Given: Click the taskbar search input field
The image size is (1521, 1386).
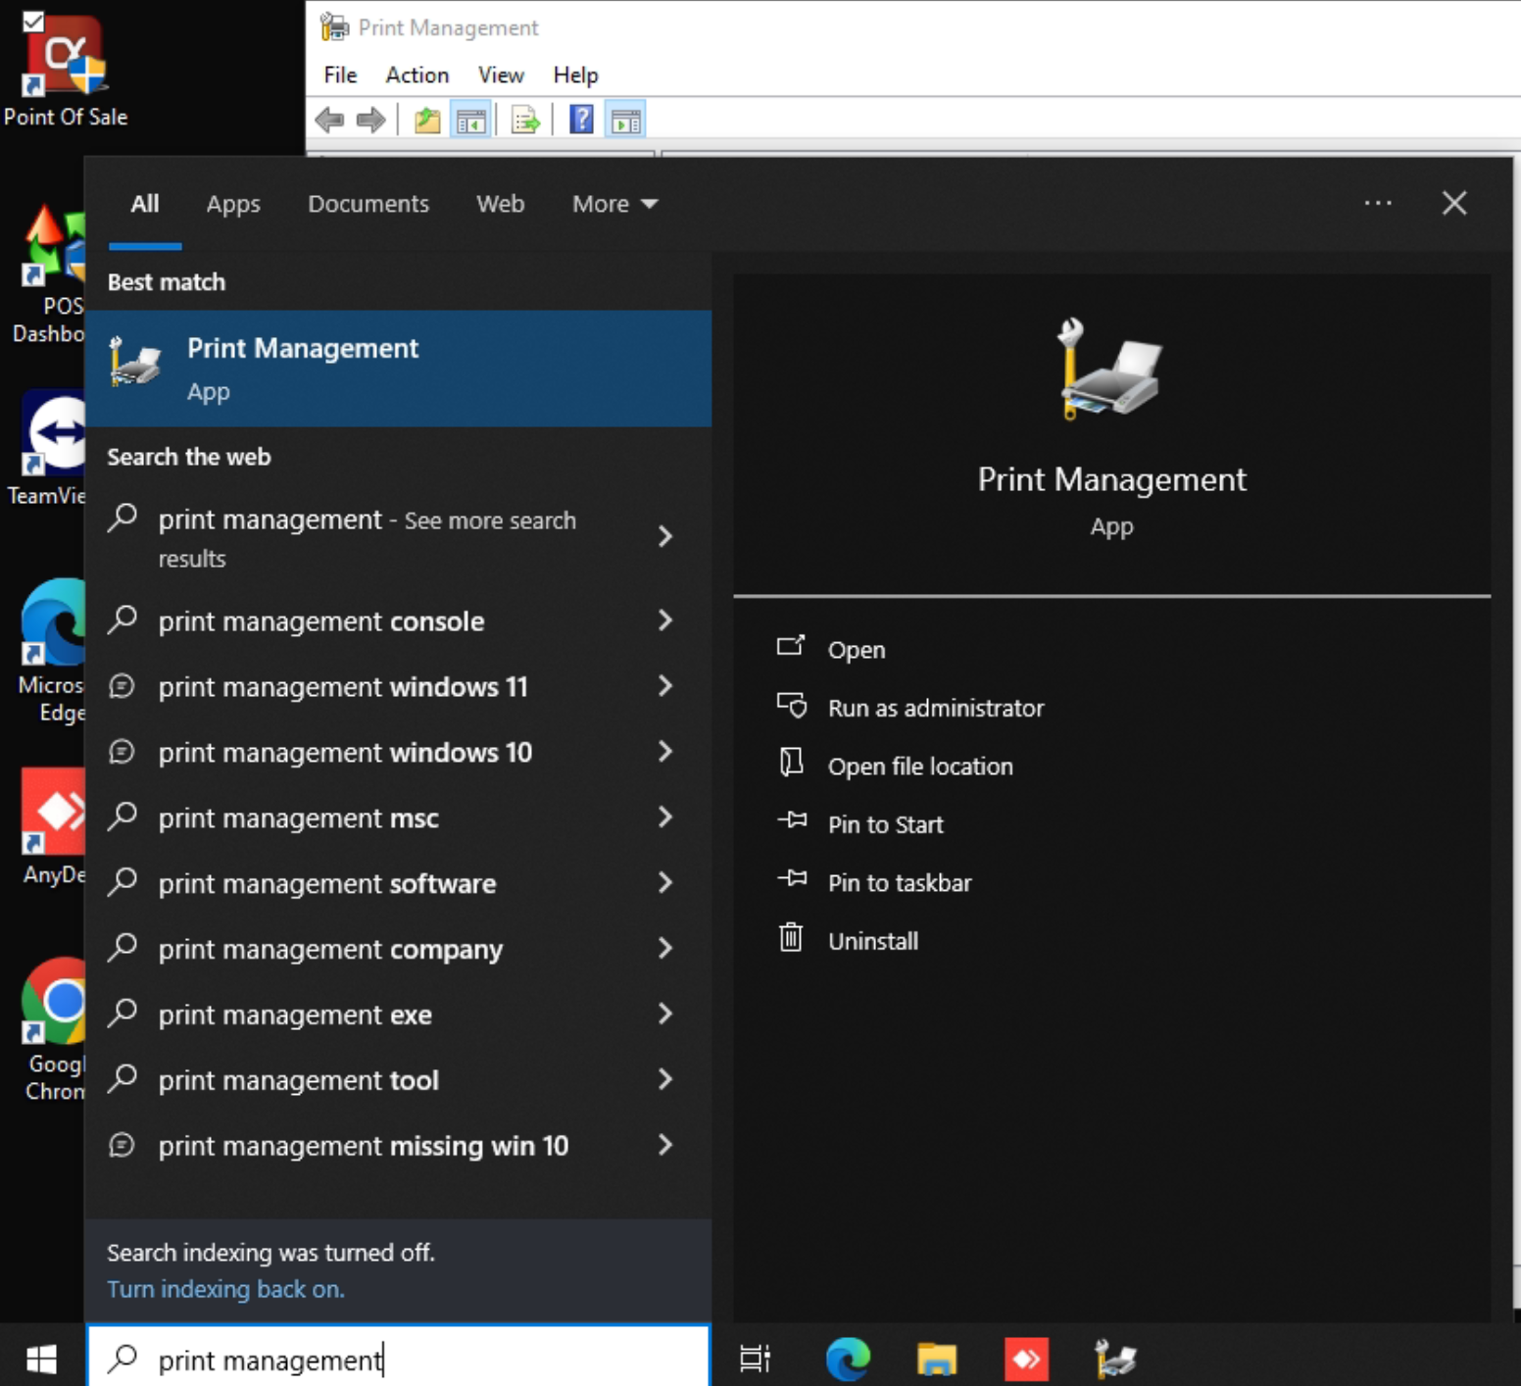Looking at the screenshot, I should [x=399, y=1359].
